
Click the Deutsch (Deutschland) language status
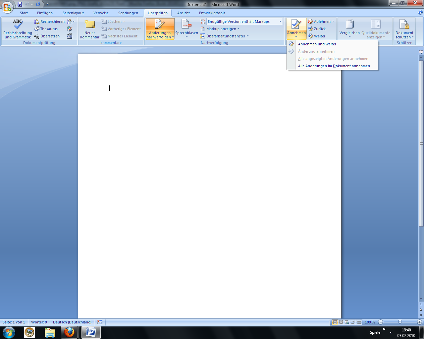(x=72, y=322)
